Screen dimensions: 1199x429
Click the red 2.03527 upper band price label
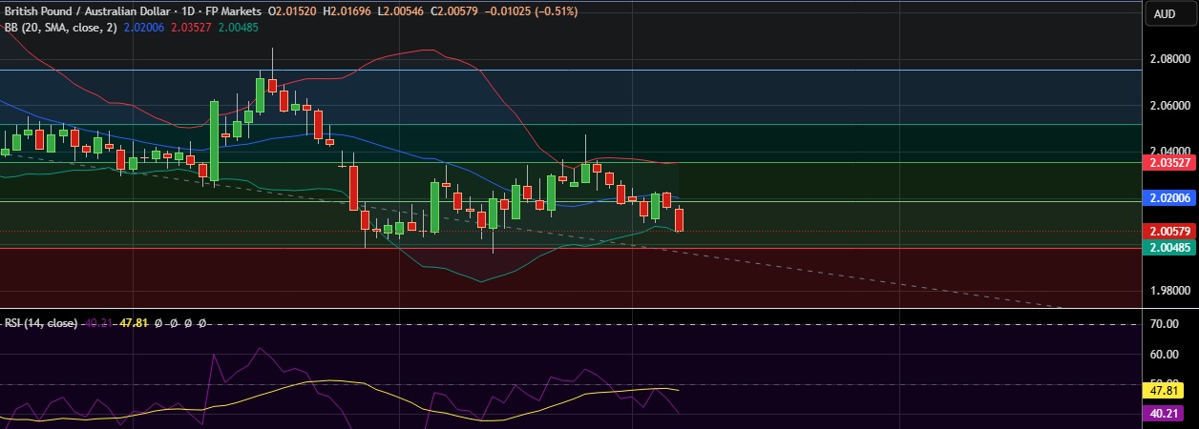[1169, 163]
